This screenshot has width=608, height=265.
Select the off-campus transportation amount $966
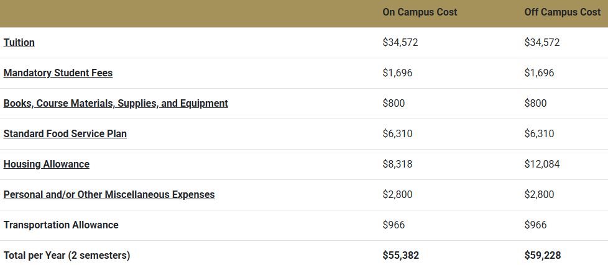point(535,225)
